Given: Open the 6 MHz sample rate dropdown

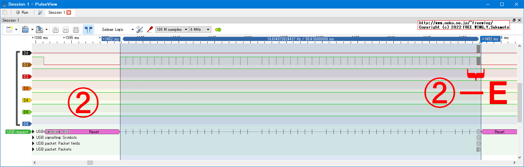Looking at the screenshot, I should [200, 30].
